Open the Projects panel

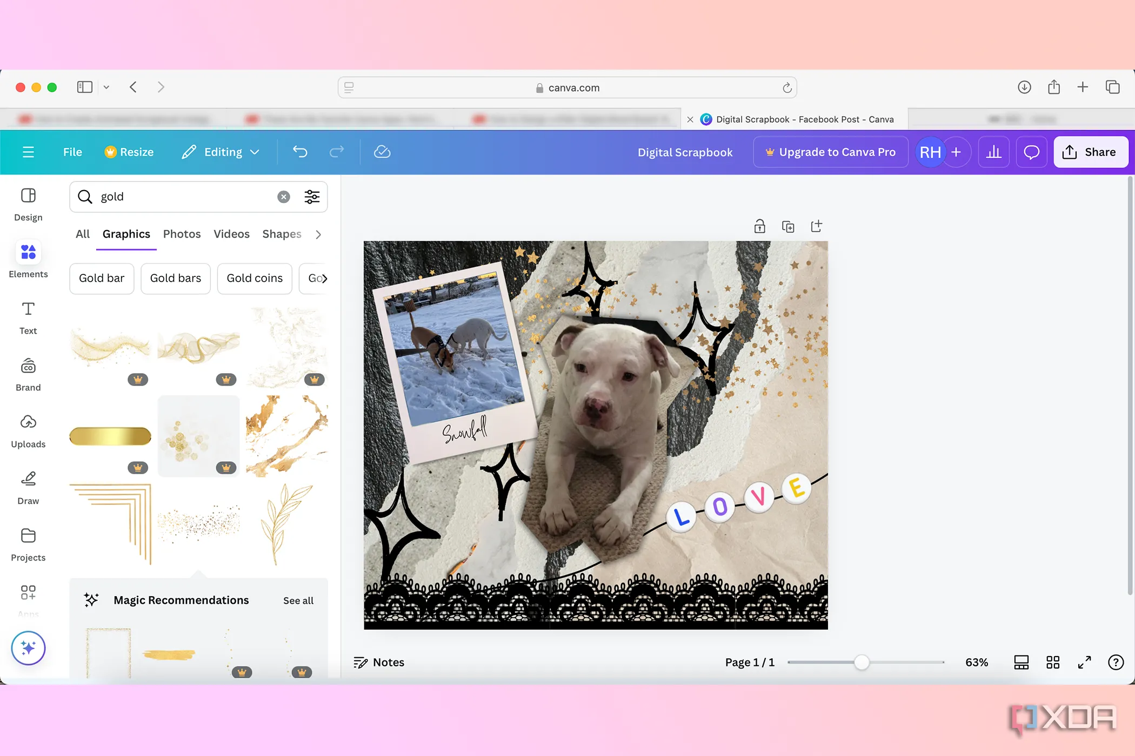click(28, 544)
